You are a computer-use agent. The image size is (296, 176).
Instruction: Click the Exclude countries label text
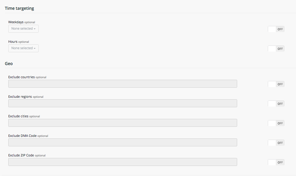(21, 77)
